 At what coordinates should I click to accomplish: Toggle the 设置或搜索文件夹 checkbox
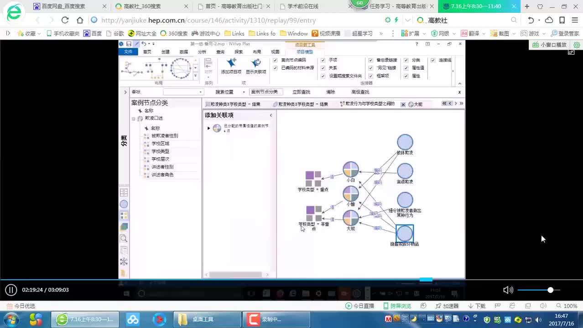[323, 76]
